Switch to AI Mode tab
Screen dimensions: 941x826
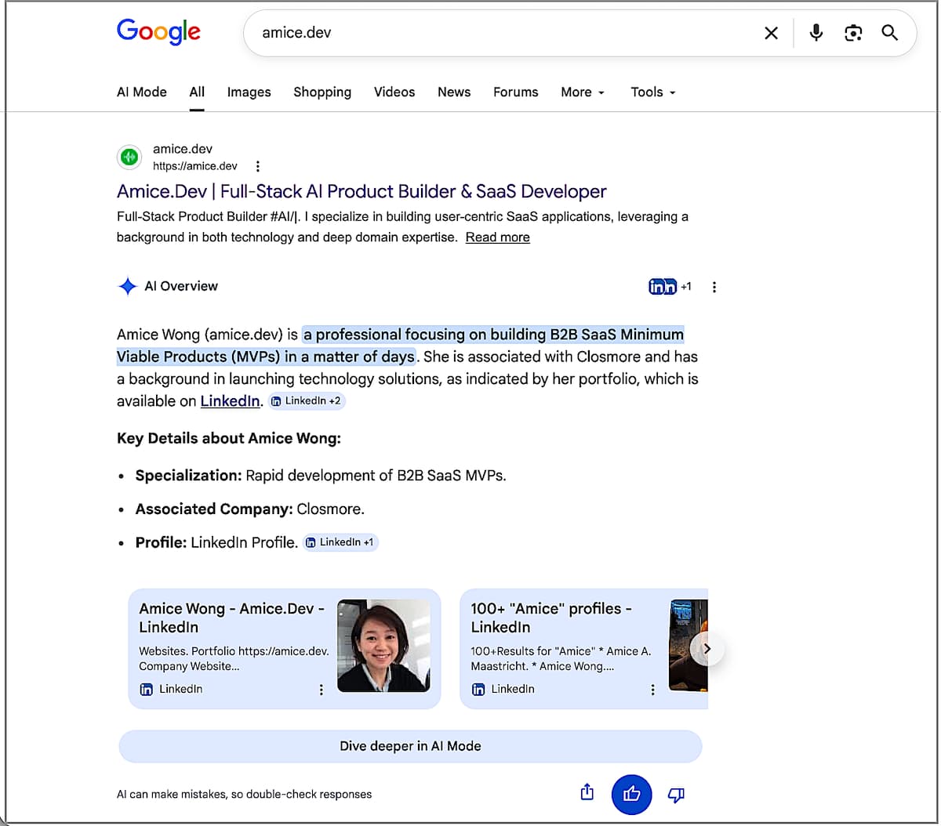(142, 92)
